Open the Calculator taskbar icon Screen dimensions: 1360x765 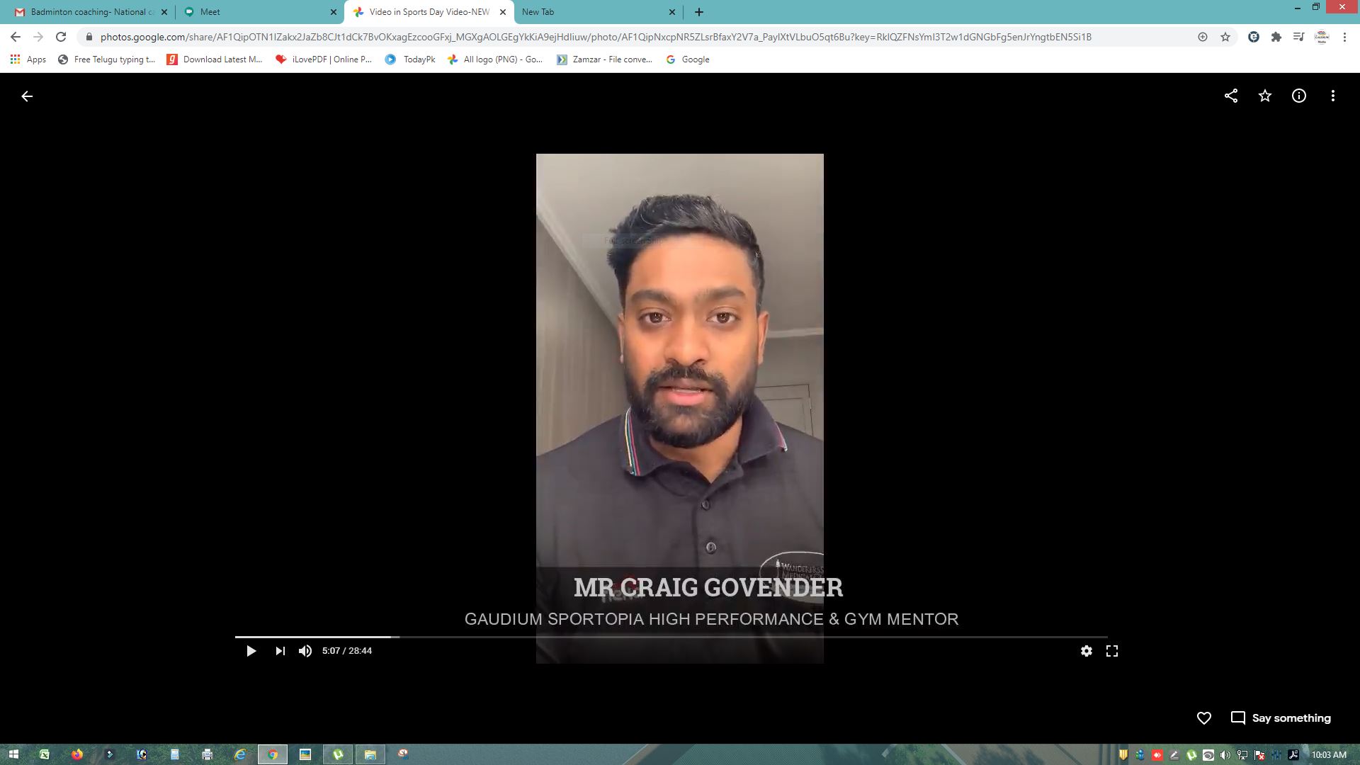[x=175, y=754]
